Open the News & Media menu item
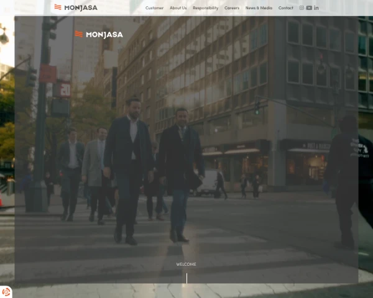Image resolution: width=373 pixels, height=298 pixels. (x=259, y=8)
